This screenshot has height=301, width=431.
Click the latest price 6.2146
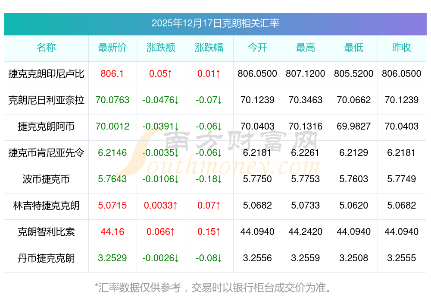pos(112,152)
